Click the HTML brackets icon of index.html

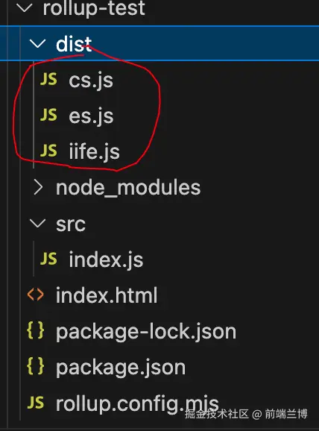pyautogui.click(x=36, y=295)
